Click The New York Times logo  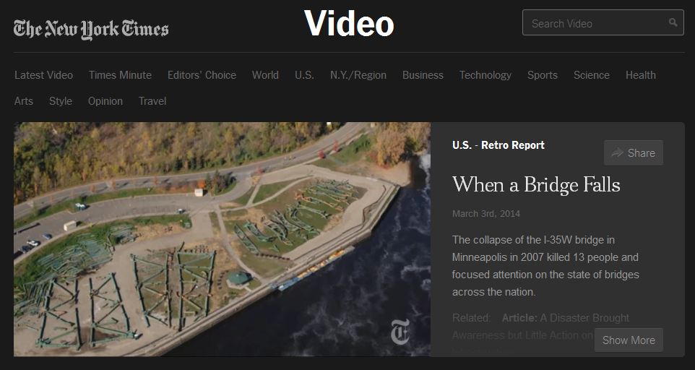tap(91, 29)
